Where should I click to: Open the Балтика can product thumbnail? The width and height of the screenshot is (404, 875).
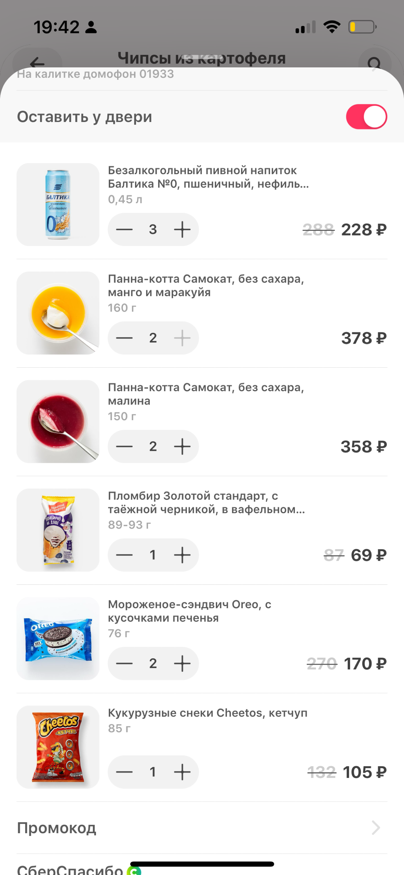pyautogui.click(x=58, y=205)
